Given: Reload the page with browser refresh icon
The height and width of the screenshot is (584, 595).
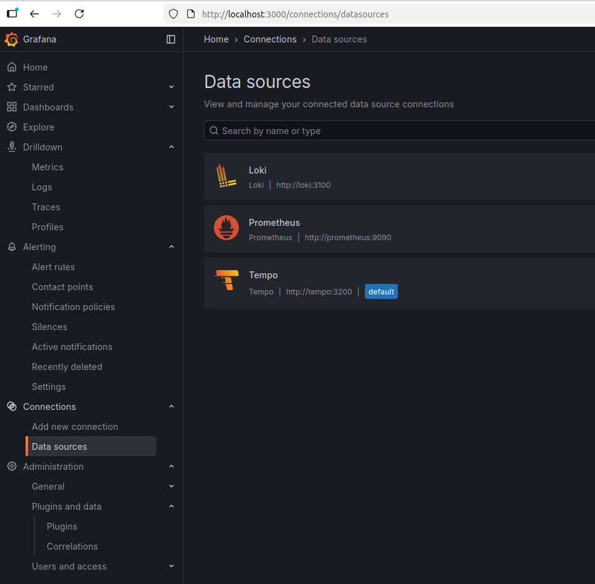Looking at the screenshot, I should (x=79, y=14).
